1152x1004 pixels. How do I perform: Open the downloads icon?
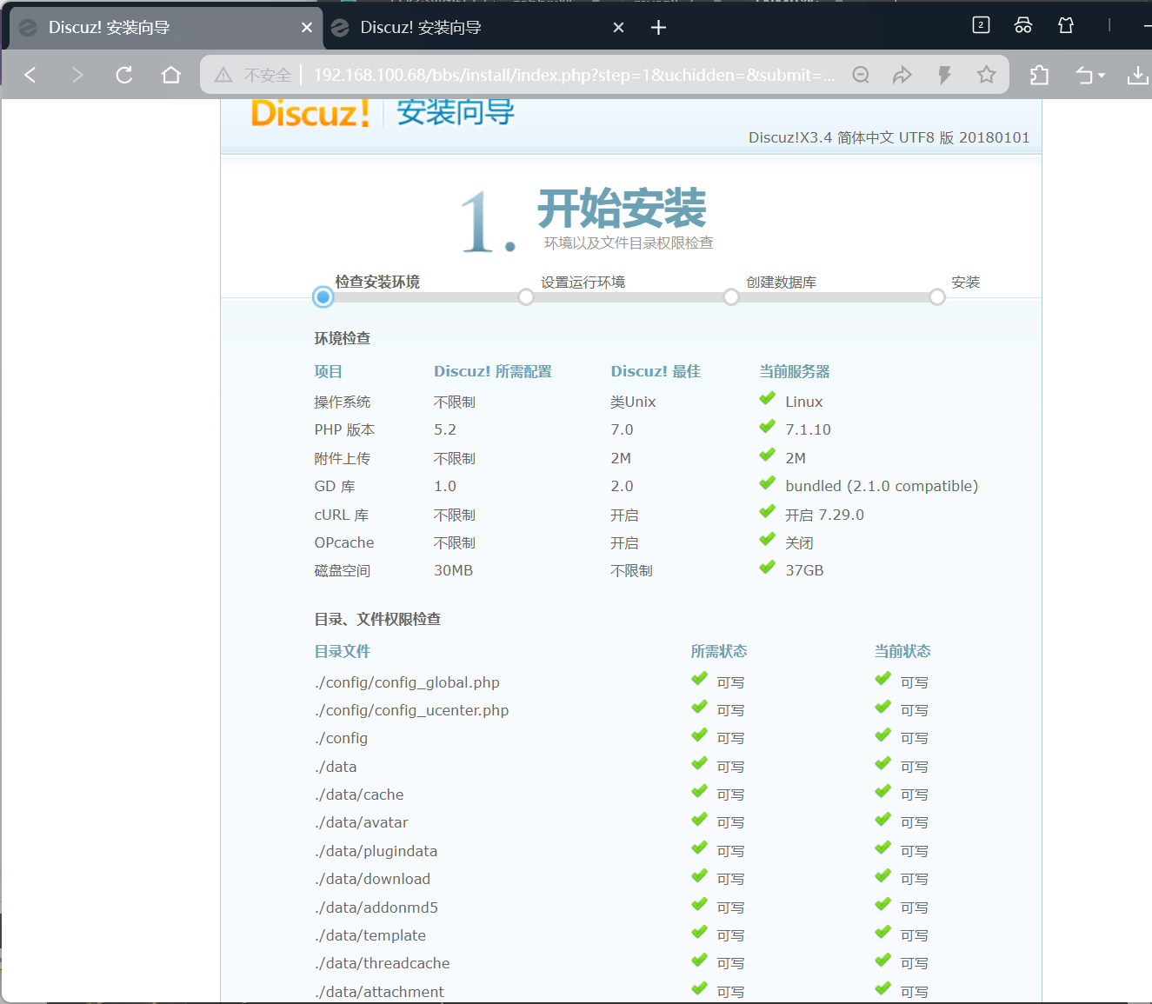click(1137, 76)
